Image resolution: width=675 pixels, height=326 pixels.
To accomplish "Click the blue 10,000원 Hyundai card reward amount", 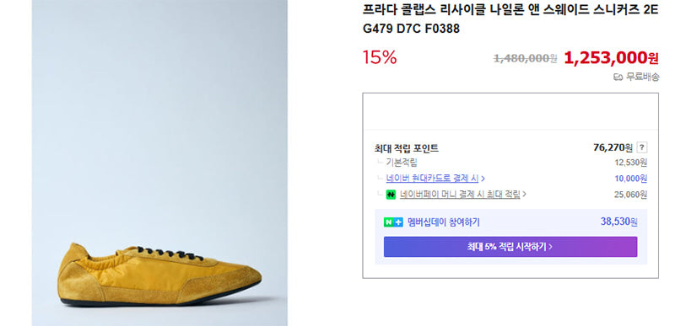I will click(x=630, y=179).
